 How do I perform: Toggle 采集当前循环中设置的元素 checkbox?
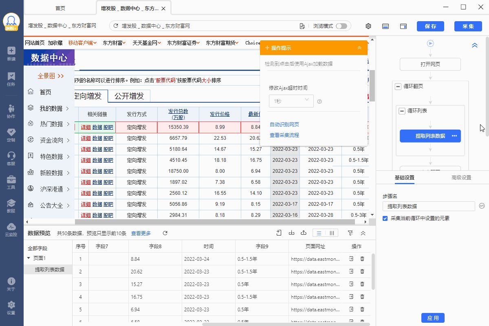click(385, 218)
